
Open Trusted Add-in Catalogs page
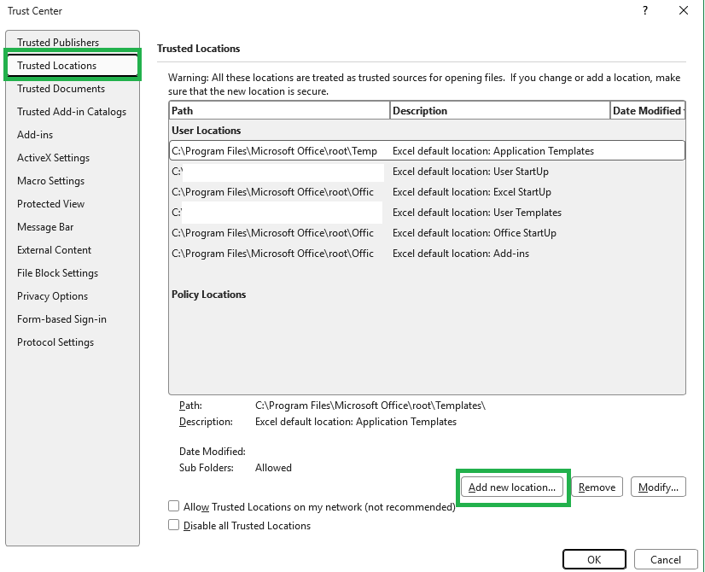pyautogui.click(x=72, y=112)
